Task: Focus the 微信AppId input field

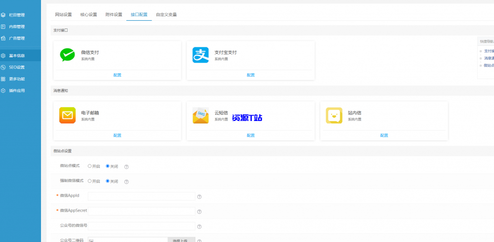Action: 141,196
